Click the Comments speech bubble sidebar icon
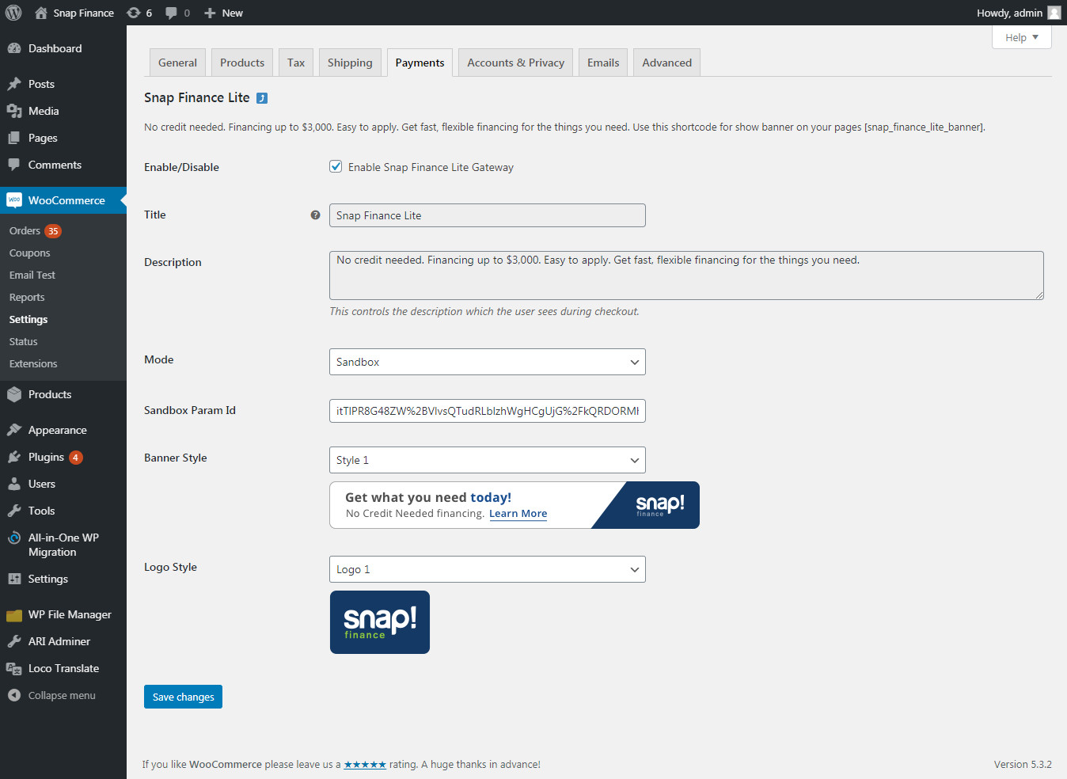 14,165
